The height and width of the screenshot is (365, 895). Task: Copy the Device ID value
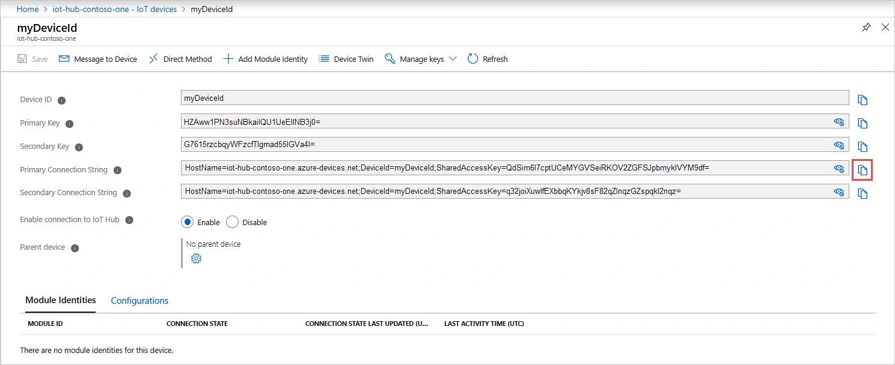coord(863,100)
